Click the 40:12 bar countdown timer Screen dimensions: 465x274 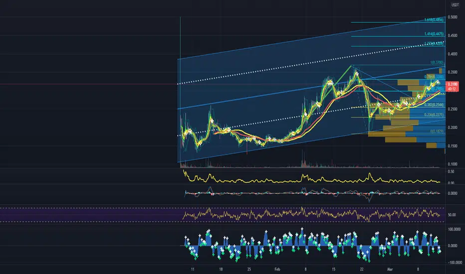pyautogui.click(x=452, y=89)
